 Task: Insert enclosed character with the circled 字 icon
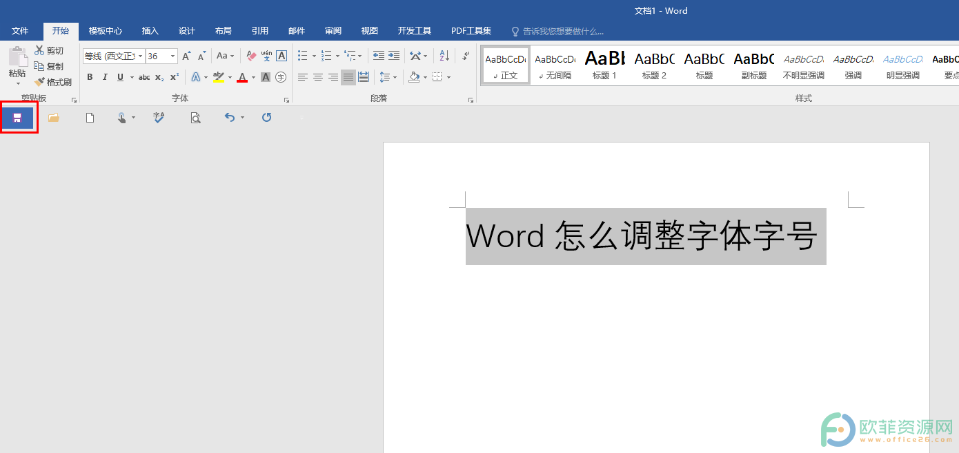point(281,77)
